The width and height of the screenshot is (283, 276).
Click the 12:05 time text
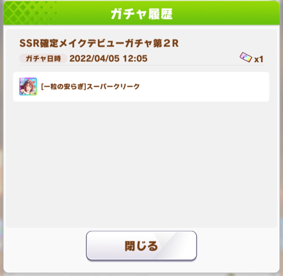point(135,59)
